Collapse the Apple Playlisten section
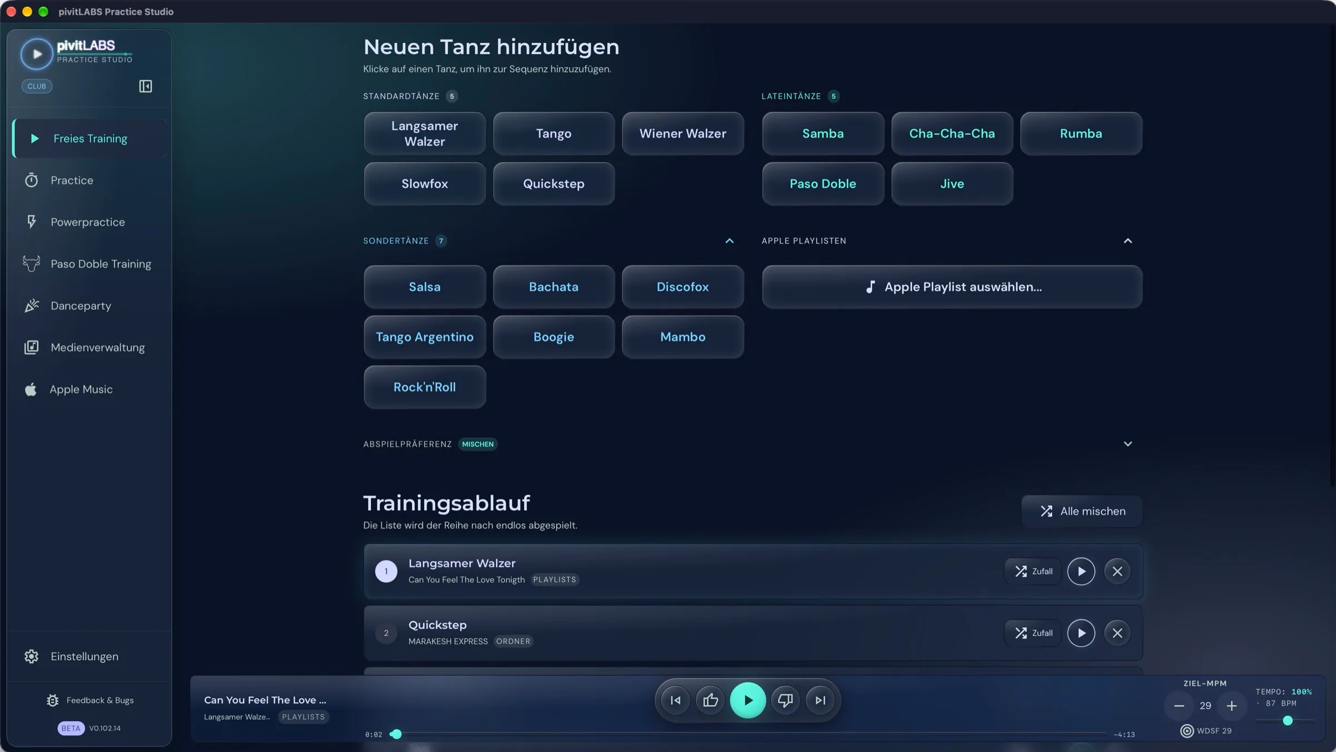 click(1128, 241)
